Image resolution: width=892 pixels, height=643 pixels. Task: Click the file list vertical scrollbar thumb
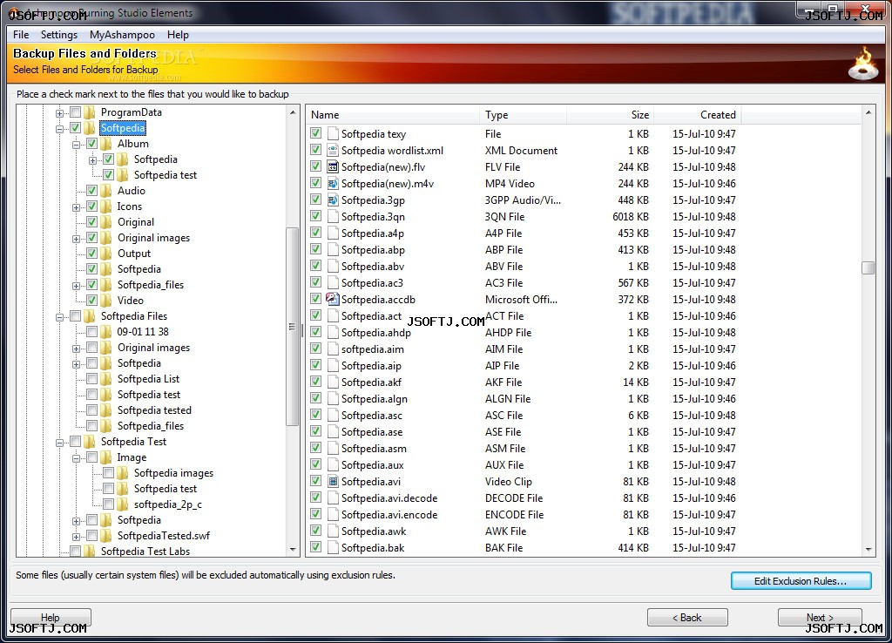[868, 267]
